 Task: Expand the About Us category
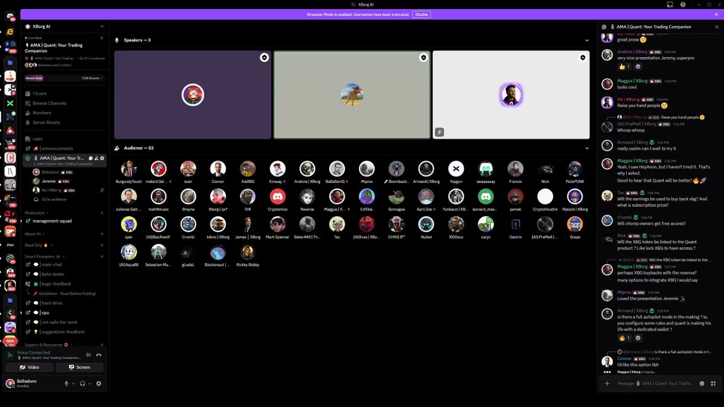34,234
